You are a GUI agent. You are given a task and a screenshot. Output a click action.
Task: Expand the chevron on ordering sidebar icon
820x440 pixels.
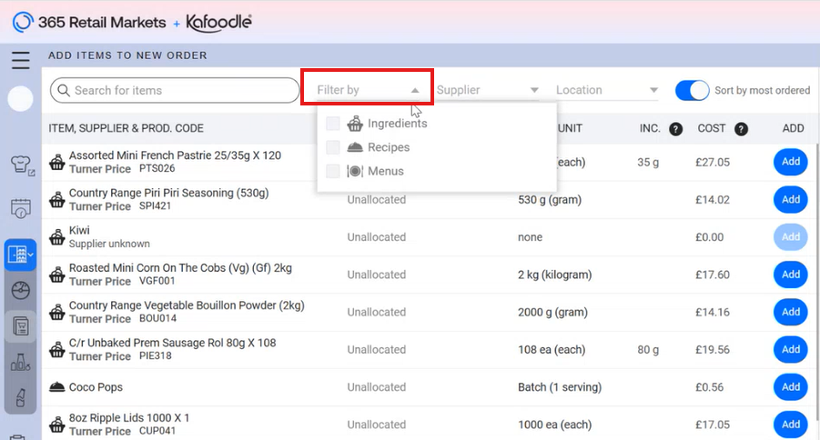point(31,255)
